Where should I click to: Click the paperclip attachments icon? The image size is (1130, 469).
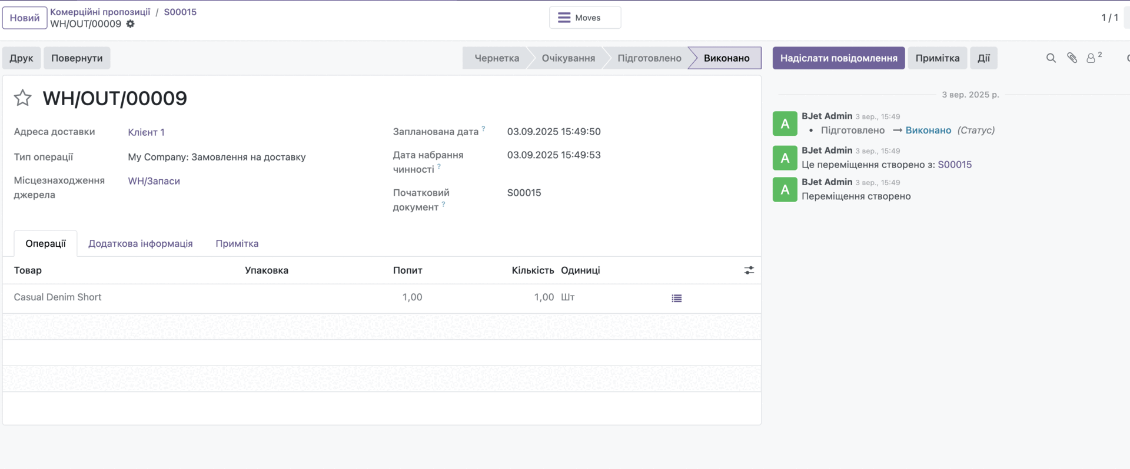[x=1072, y=58]
